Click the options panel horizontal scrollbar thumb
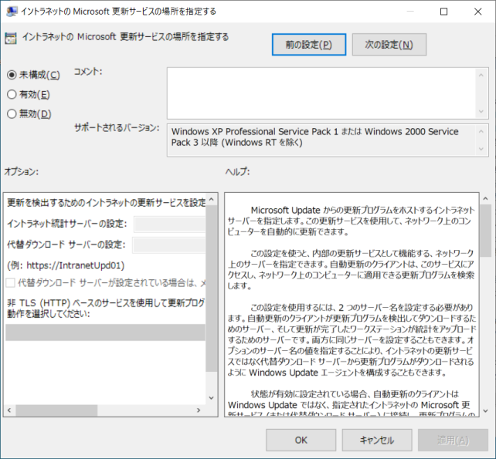The width and height of the screenshot is (496, 459). (56, 410)
